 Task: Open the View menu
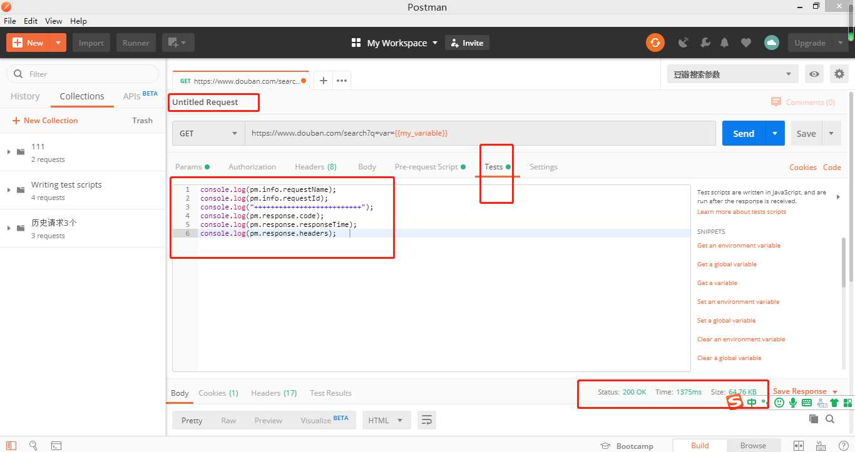54,21
